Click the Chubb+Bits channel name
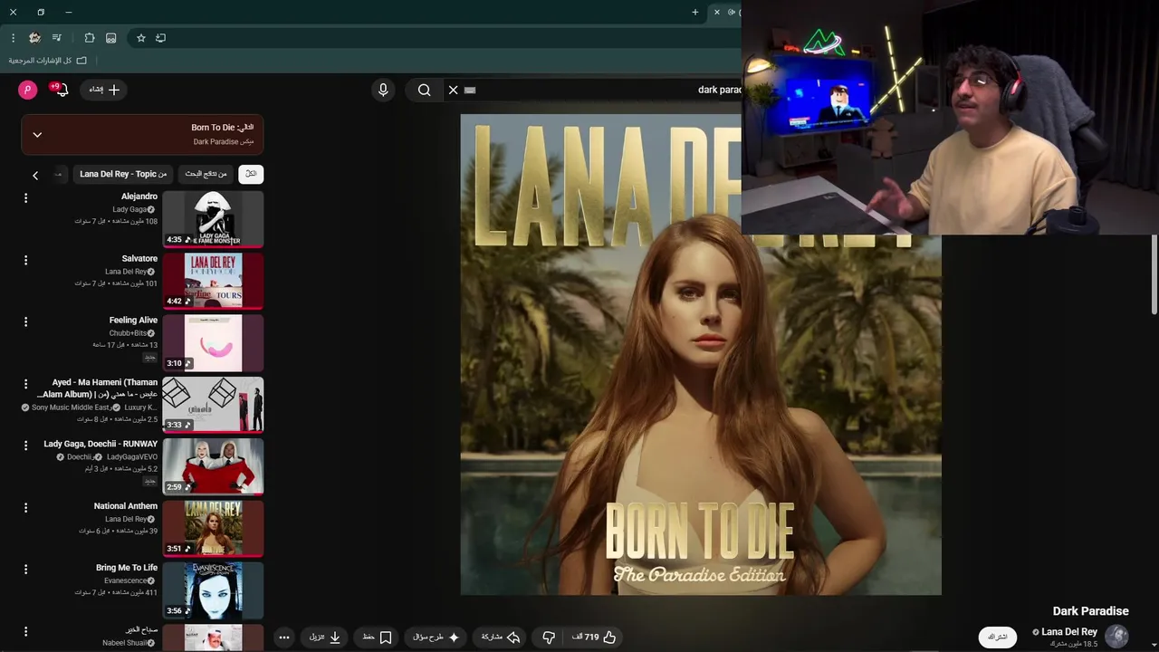 pyautogui.click(x=128, y=333)
